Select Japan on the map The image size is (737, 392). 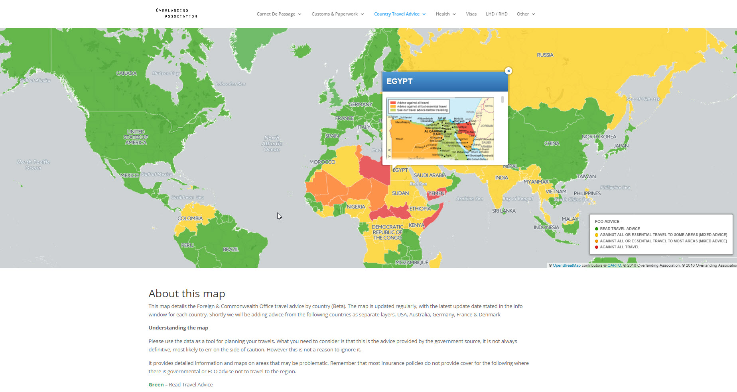[x=621, y=146]
